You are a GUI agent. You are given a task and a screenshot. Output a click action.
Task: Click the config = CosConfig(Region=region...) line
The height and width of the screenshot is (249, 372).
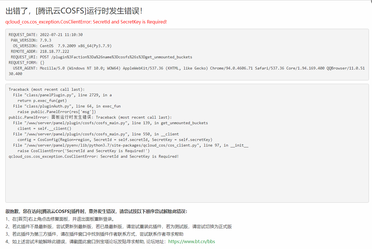point(115,140)
